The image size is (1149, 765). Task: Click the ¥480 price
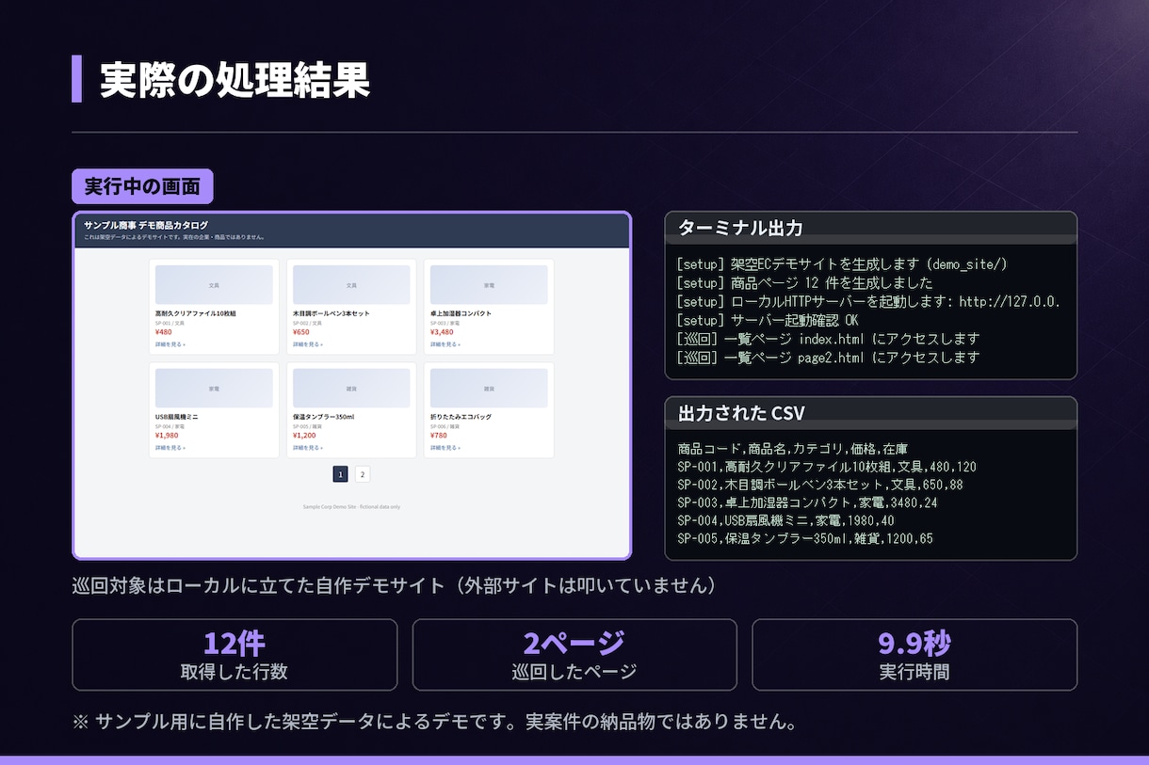coord(164,332)
